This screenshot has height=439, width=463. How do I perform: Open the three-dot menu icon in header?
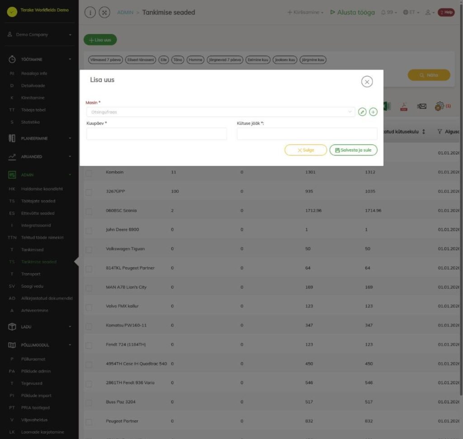[90, 12]
